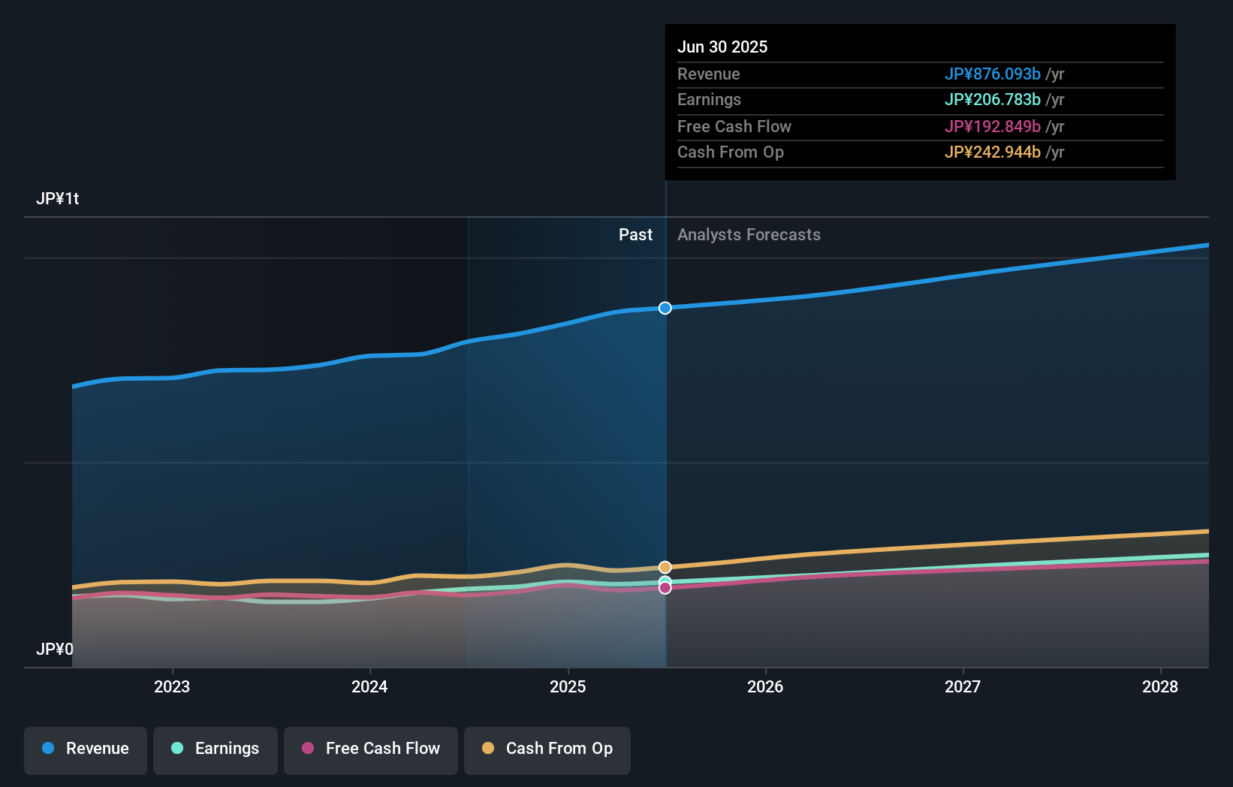
Task: Click the JP¥0 y-axis label
Action: pyautogui.click(x=55, y=649)
